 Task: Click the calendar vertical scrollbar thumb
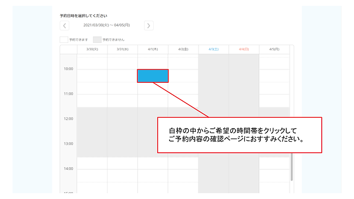pos(291,167)
